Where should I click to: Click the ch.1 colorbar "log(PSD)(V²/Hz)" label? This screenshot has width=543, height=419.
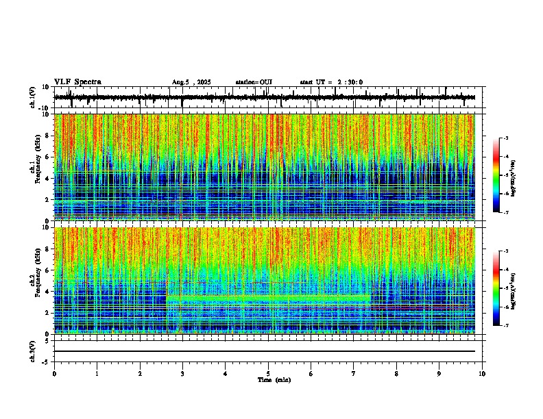(514, 178)
